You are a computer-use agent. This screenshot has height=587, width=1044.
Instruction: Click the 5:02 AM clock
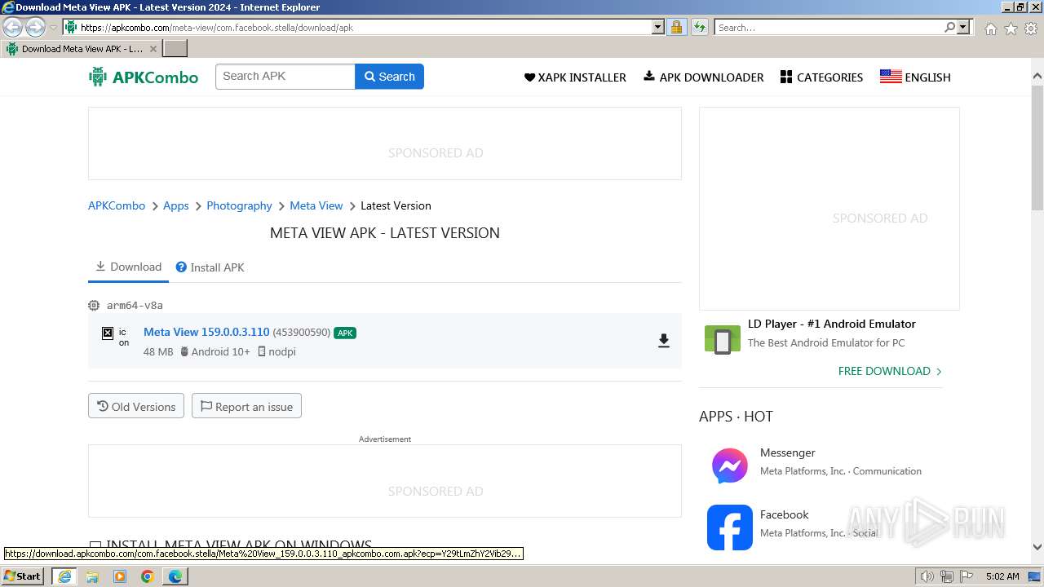(x=1002, y=576)
